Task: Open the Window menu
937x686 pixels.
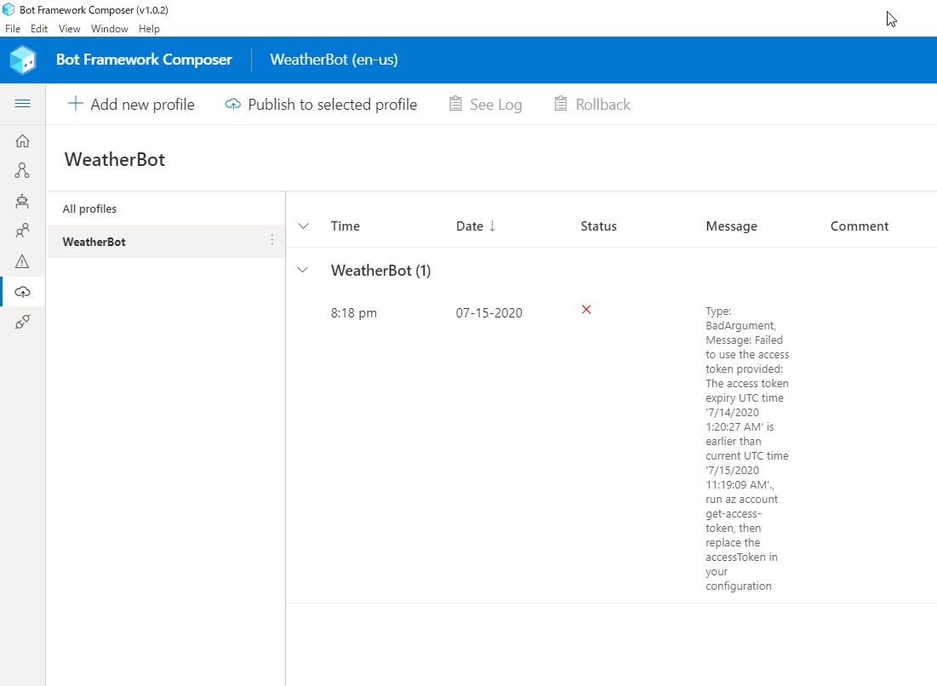Action: tap(109, 29)
